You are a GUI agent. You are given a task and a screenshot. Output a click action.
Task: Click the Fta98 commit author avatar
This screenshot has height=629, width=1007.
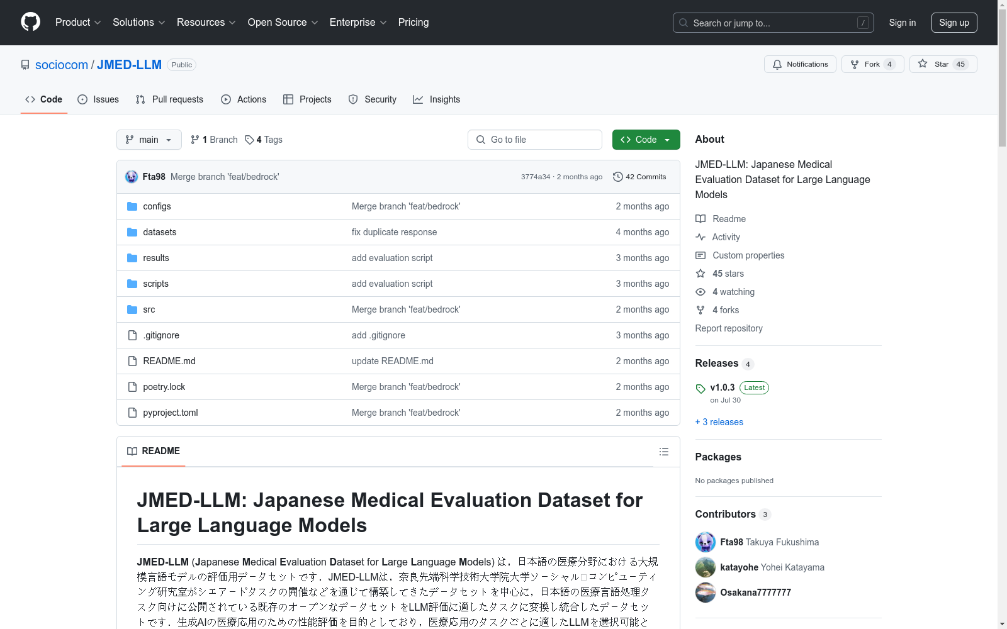[x=132, y=177]
